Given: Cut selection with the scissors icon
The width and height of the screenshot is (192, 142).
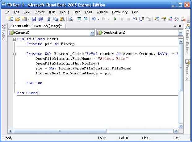Looking at the screenshot, I should tap(49, 19).
